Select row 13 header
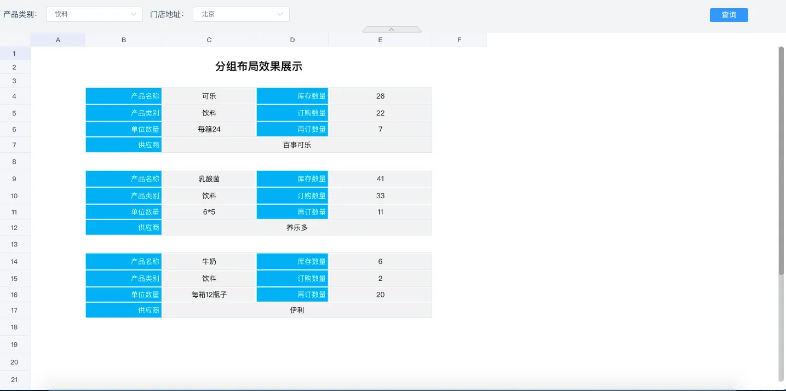The width and height of the screenshot is (786, 391). pos(15,244)
